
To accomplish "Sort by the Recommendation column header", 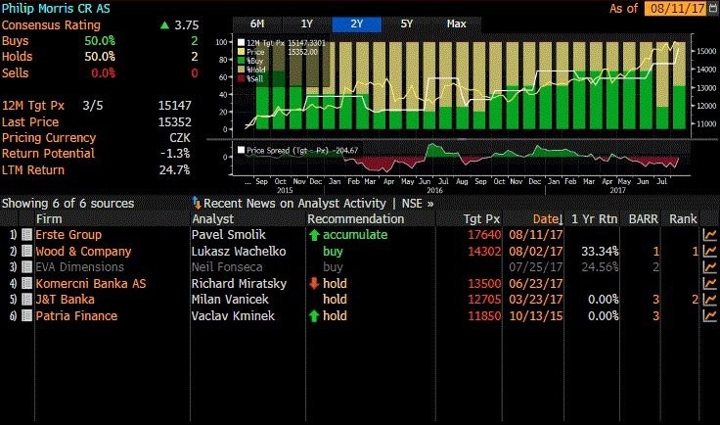I will click(356, 219).
